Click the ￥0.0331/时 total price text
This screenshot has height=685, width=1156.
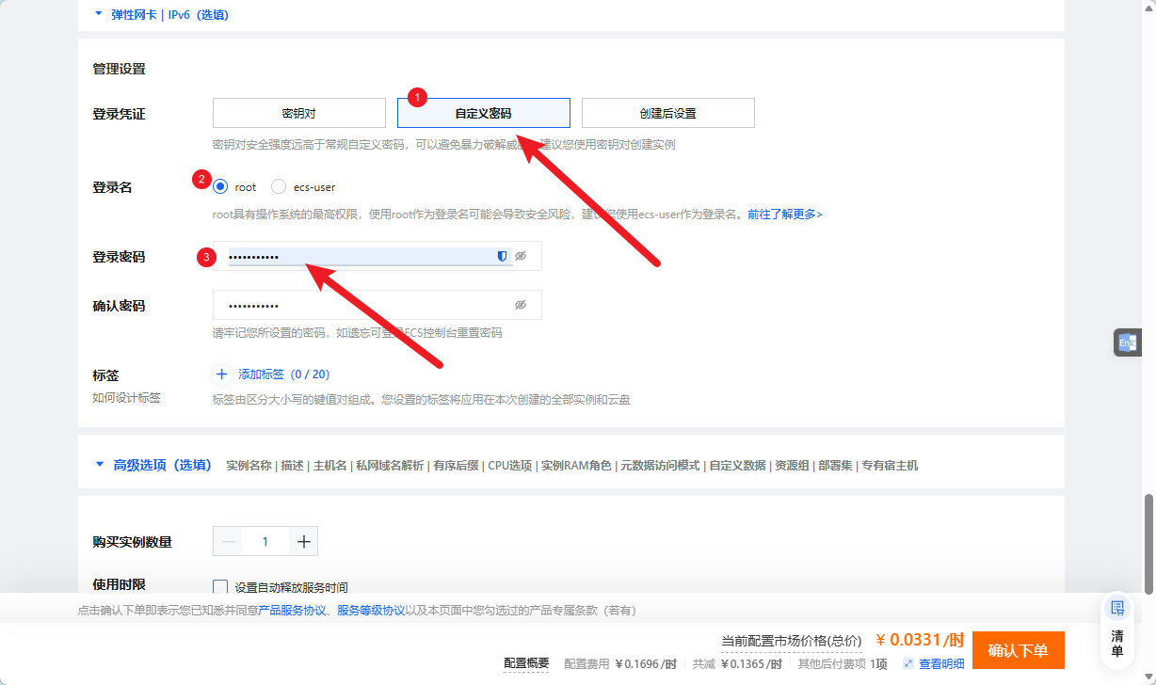920,640
